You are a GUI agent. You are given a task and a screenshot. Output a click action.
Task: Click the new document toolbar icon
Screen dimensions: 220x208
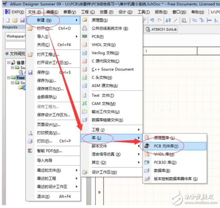8,20
